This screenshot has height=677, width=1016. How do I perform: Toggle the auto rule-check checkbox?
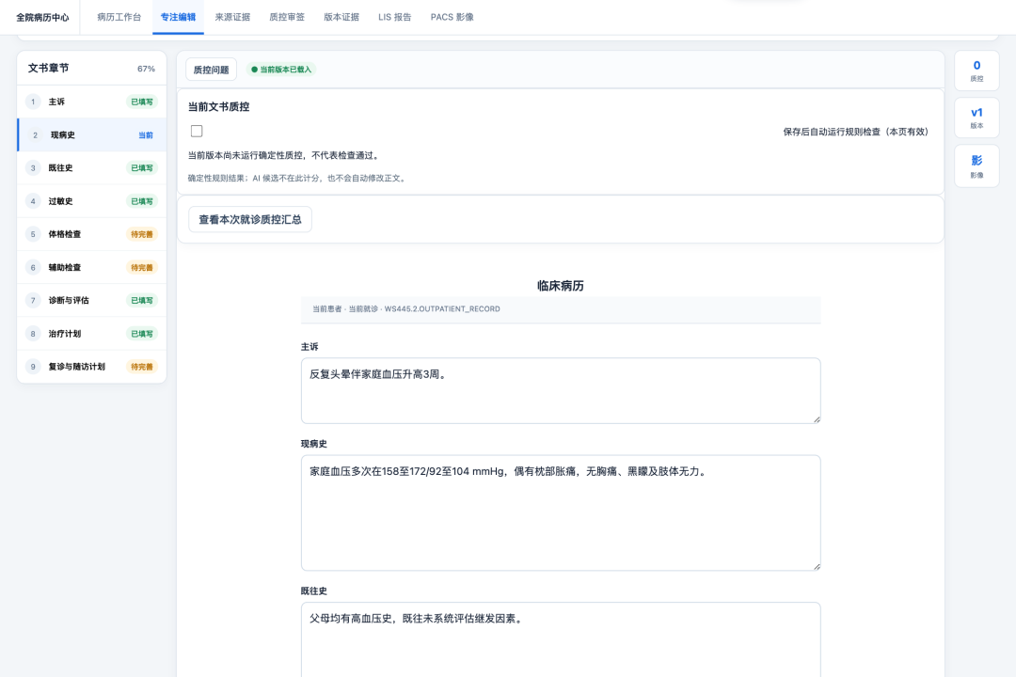point(197,131)
